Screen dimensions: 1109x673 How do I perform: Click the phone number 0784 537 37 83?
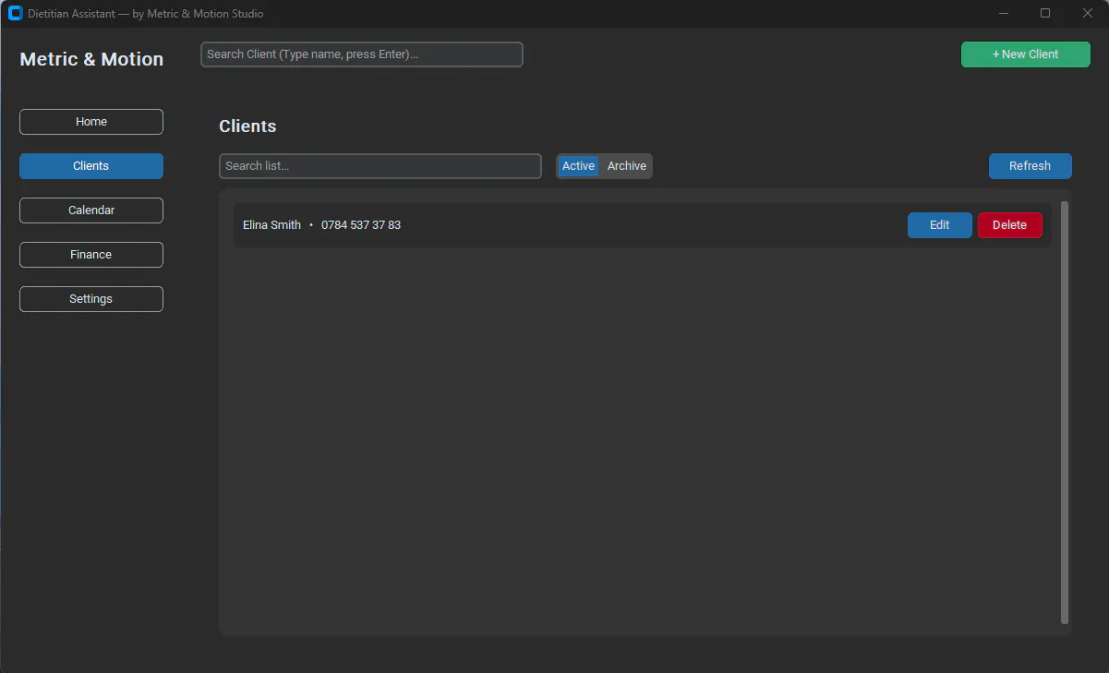[x=361, y=225]
